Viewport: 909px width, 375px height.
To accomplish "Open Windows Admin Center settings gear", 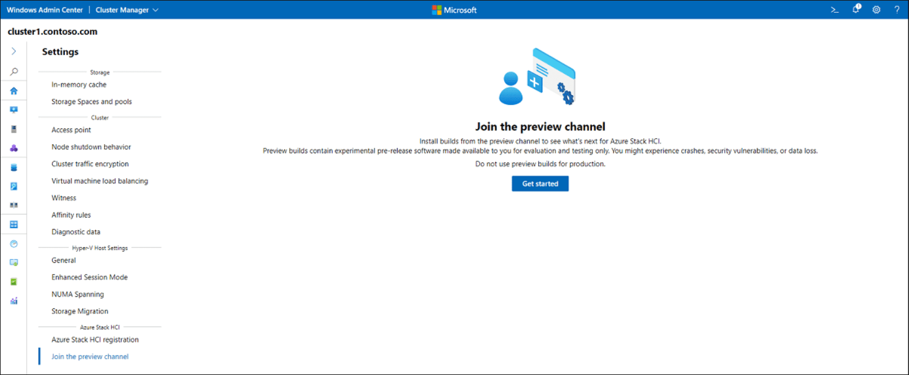I will tap(876, 10).
